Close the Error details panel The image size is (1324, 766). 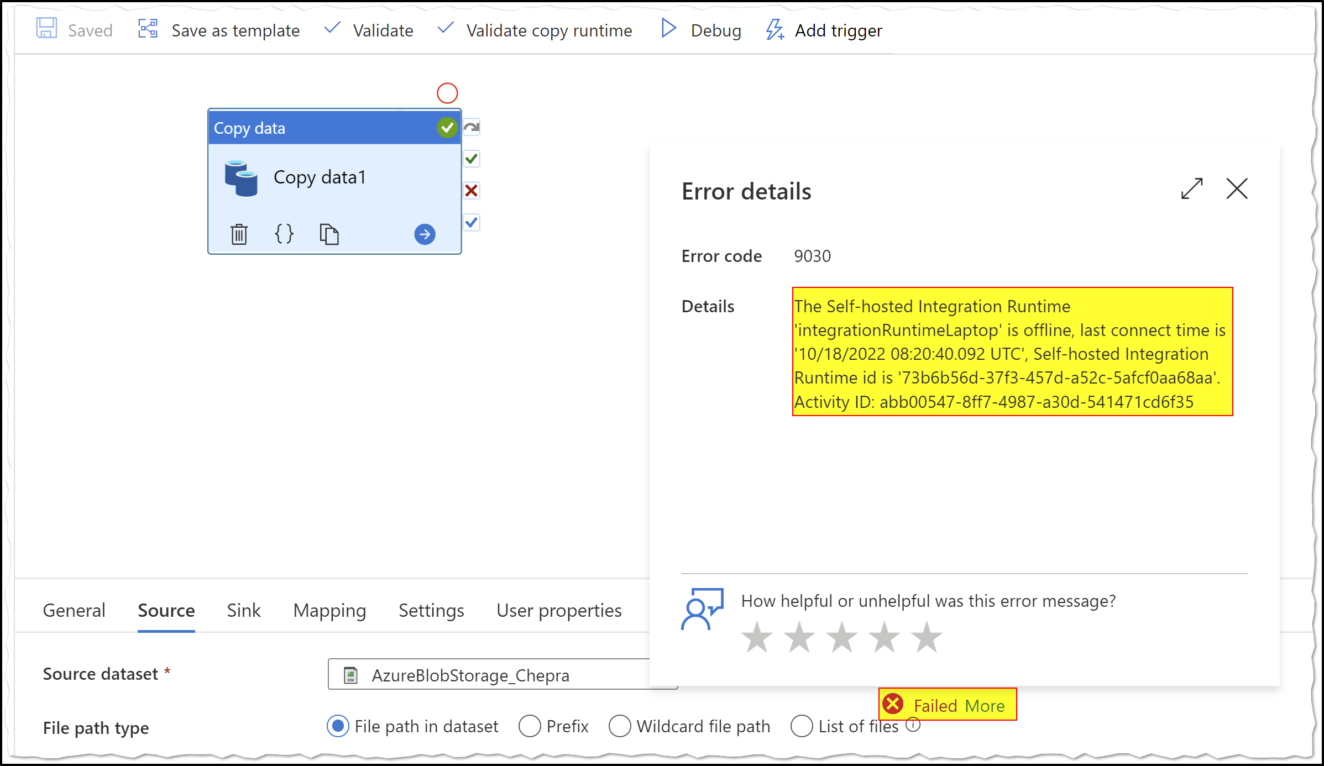click(x=1237, y=189)
